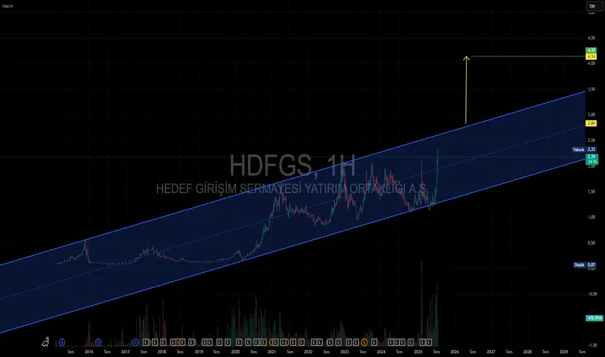The width and height of the screenshot is (605, 357).
Task: Click the yellow 2,84 price label
Action: click(x=591, y=123)
